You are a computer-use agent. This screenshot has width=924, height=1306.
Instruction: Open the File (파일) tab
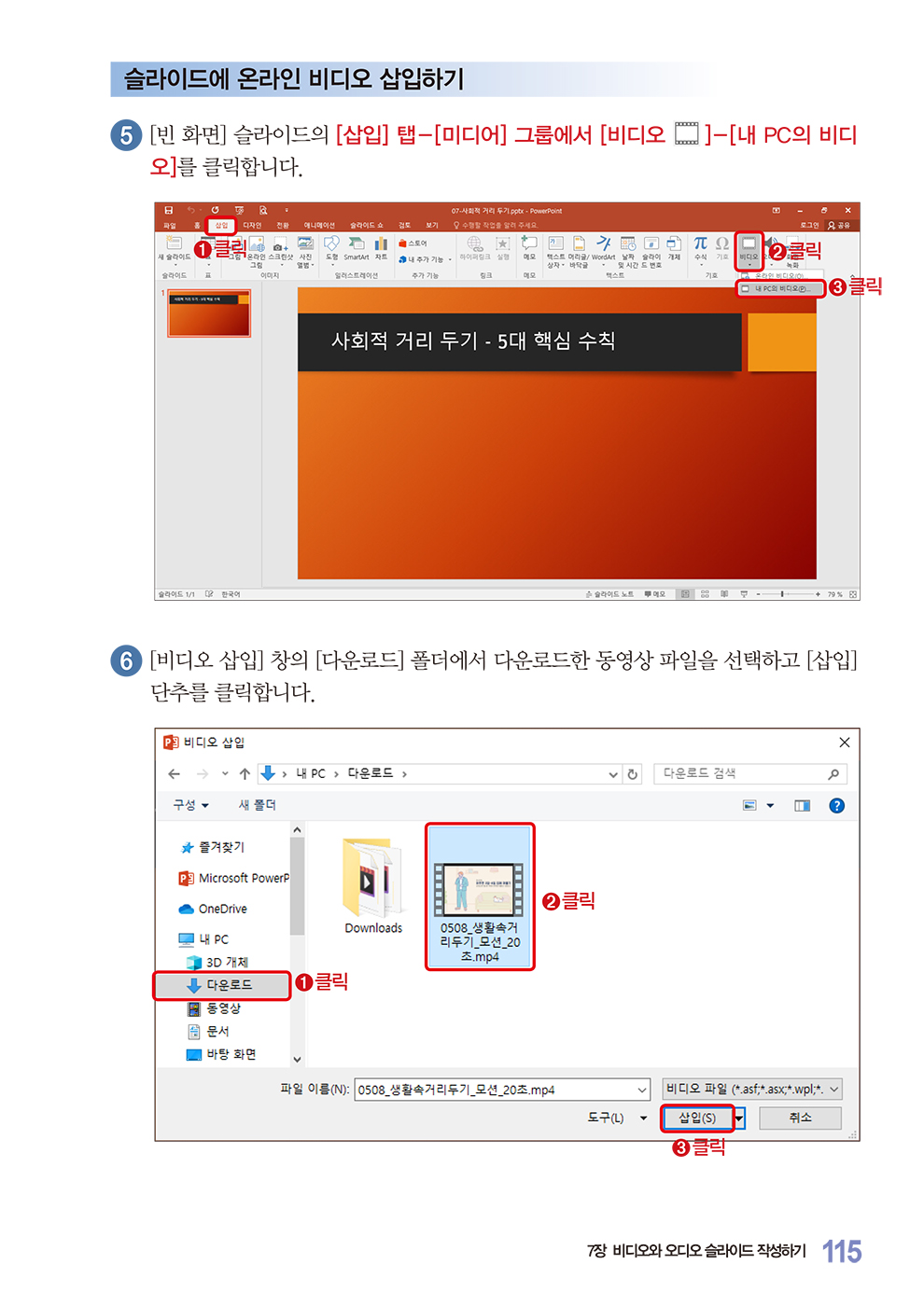coord(170,226)
